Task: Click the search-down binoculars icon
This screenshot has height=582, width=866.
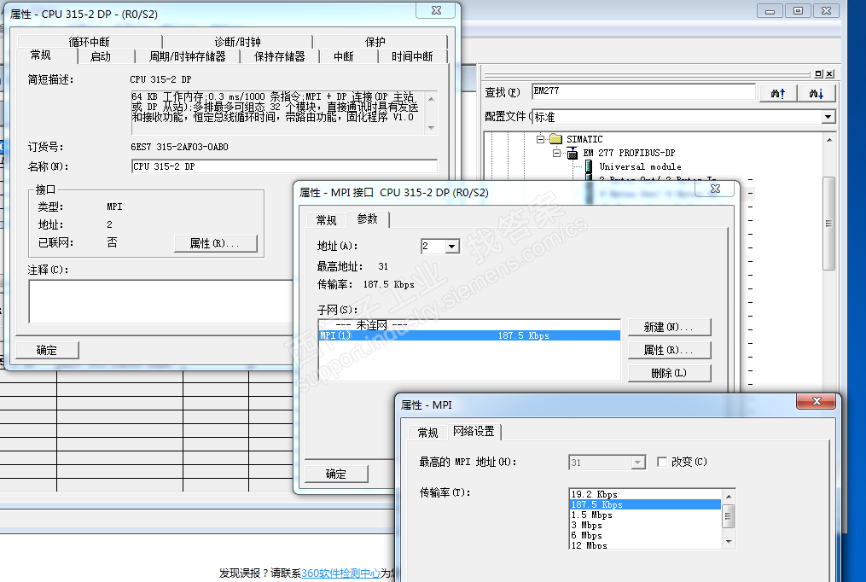Action: 817,93
